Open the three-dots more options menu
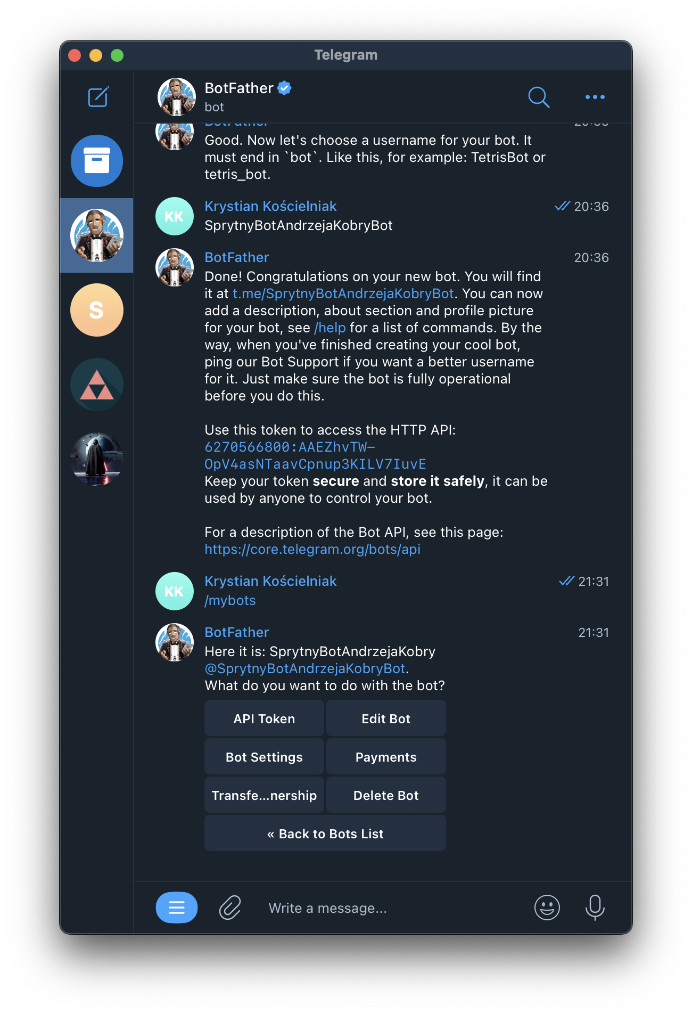The image size is (692, 1013). 595,97
